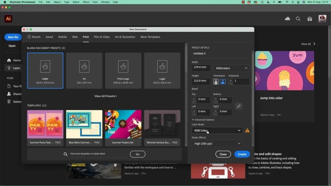This screenshot has width=331, height=186.
Task: Expand View All Presets +
Action: (106, 96)
